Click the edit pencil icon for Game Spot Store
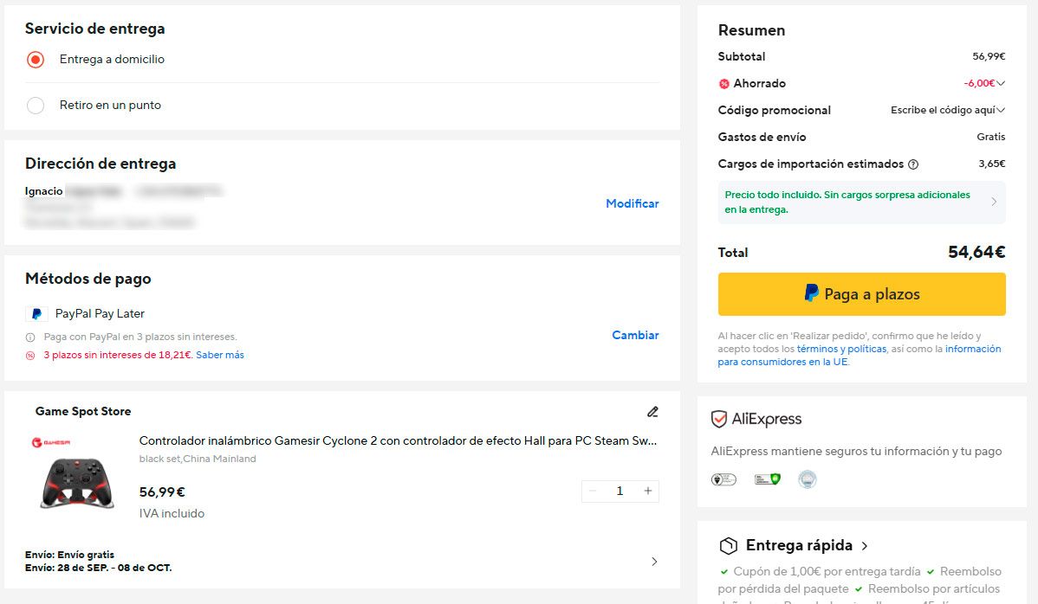Screen dimensions: 1038x604 tap(652, 412)
